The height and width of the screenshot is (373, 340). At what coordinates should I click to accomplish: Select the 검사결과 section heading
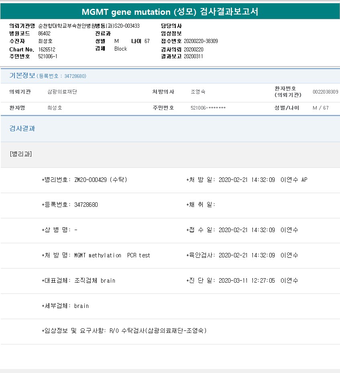tap(22, 128)
